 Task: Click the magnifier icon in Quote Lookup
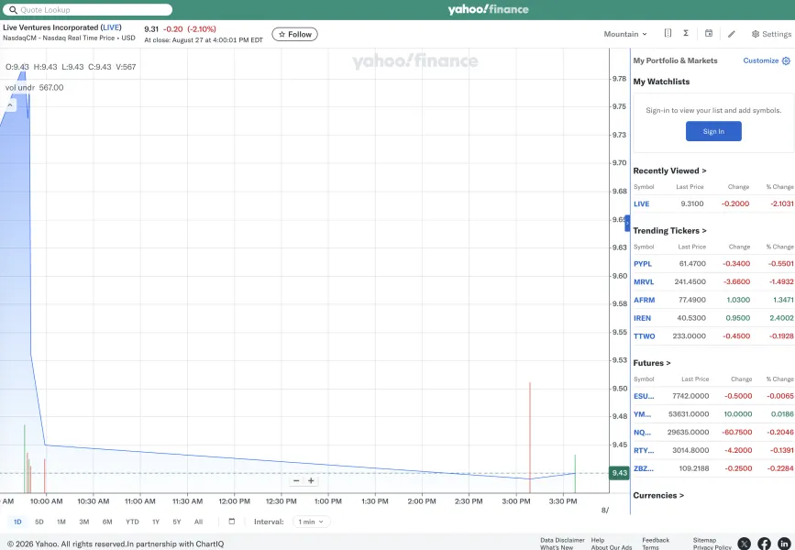[x=13, y=10]
